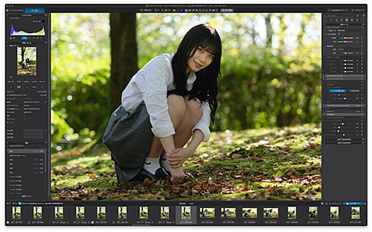Click the blue Uniform mode button in Smart Lighting
Viewport: 372px width, 232px height.
coord(337,91)
